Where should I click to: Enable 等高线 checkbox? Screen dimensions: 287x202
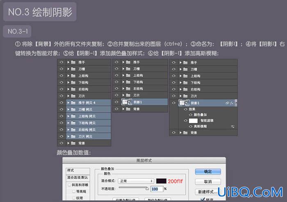[74, 191]
